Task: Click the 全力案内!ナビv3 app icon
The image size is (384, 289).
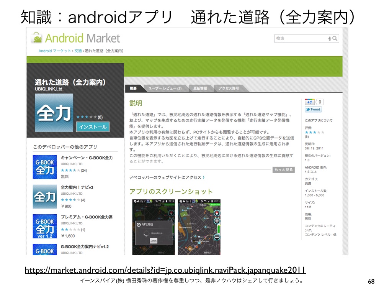Action: 45,197
